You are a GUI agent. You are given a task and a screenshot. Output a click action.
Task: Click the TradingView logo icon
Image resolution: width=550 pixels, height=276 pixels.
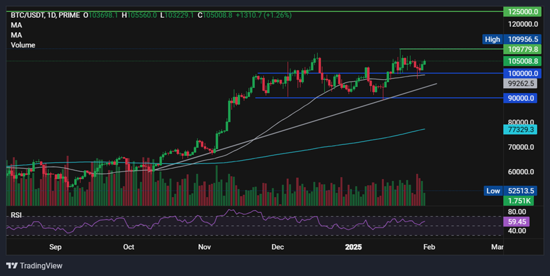(12, 265)
